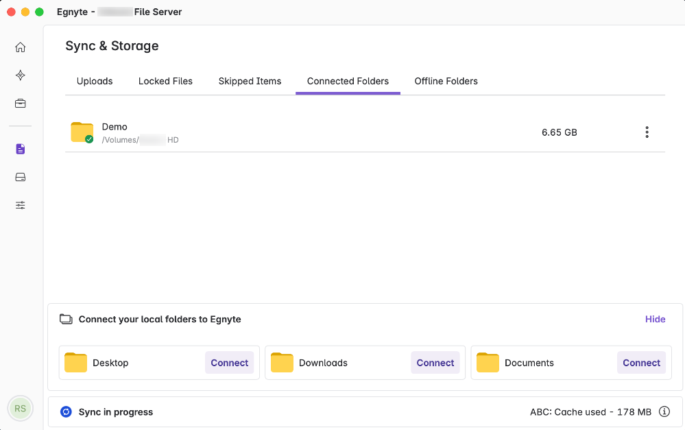Click the local folders icon beside heading

(x=66, y=319)
